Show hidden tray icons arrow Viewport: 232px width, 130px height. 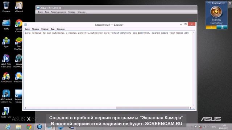coord(192,127)
